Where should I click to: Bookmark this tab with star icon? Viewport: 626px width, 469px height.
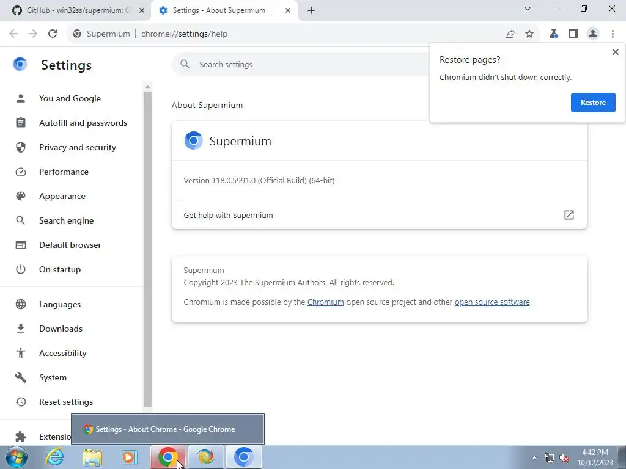(529, 34)
